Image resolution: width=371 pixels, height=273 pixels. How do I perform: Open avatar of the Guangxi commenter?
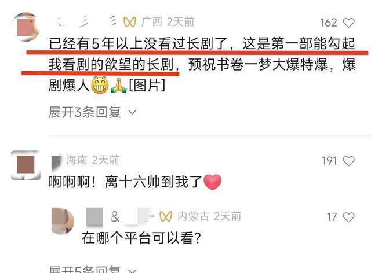[26, 27]
